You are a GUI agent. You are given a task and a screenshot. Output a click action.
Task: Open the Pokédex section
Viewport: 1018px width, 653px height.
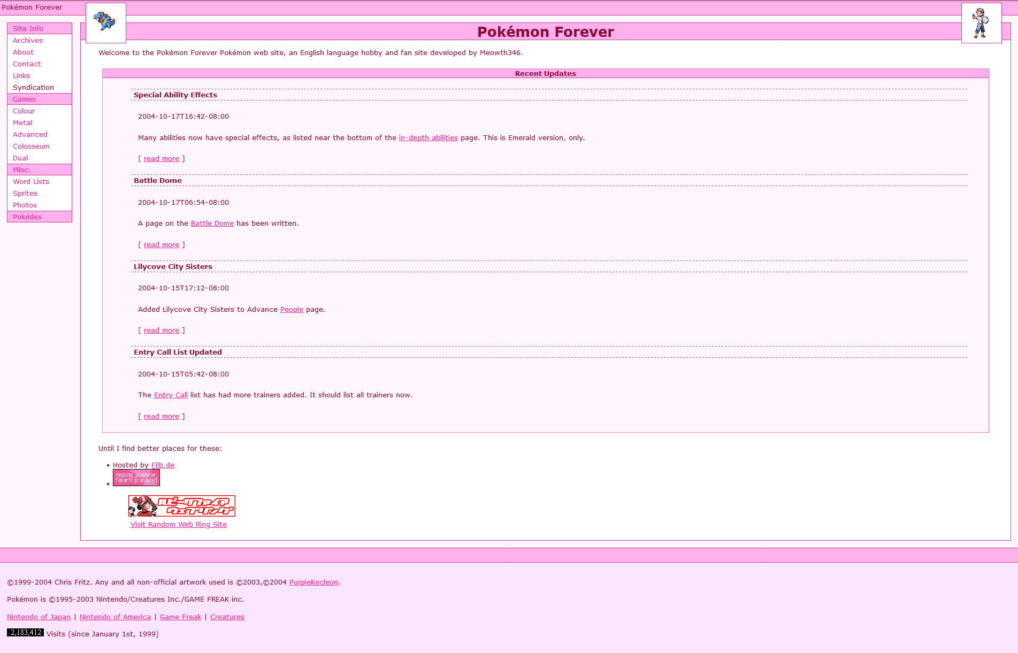click(40, 217)
